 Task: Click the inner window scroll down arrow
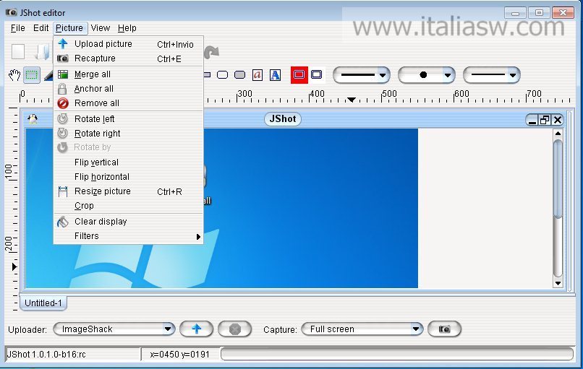[558, 283]
